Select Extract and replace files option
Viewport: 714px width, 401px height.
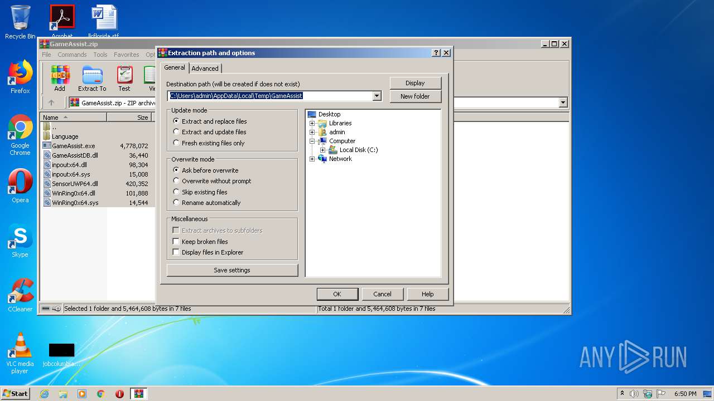pos(210,121)
